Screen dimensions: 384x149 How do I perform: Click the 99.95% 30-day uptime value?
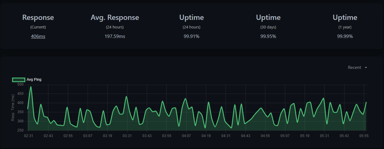tap(268, 36)
